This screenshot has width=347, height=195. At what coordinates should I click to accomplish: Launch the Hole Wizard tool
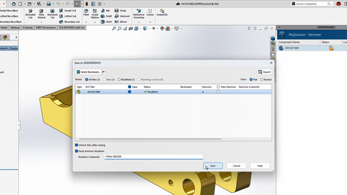pyautogui.click(x=41, y=14)
